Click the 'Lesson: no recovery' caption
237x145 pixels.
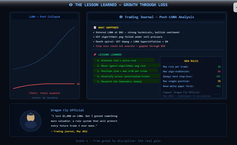(45, 98)
